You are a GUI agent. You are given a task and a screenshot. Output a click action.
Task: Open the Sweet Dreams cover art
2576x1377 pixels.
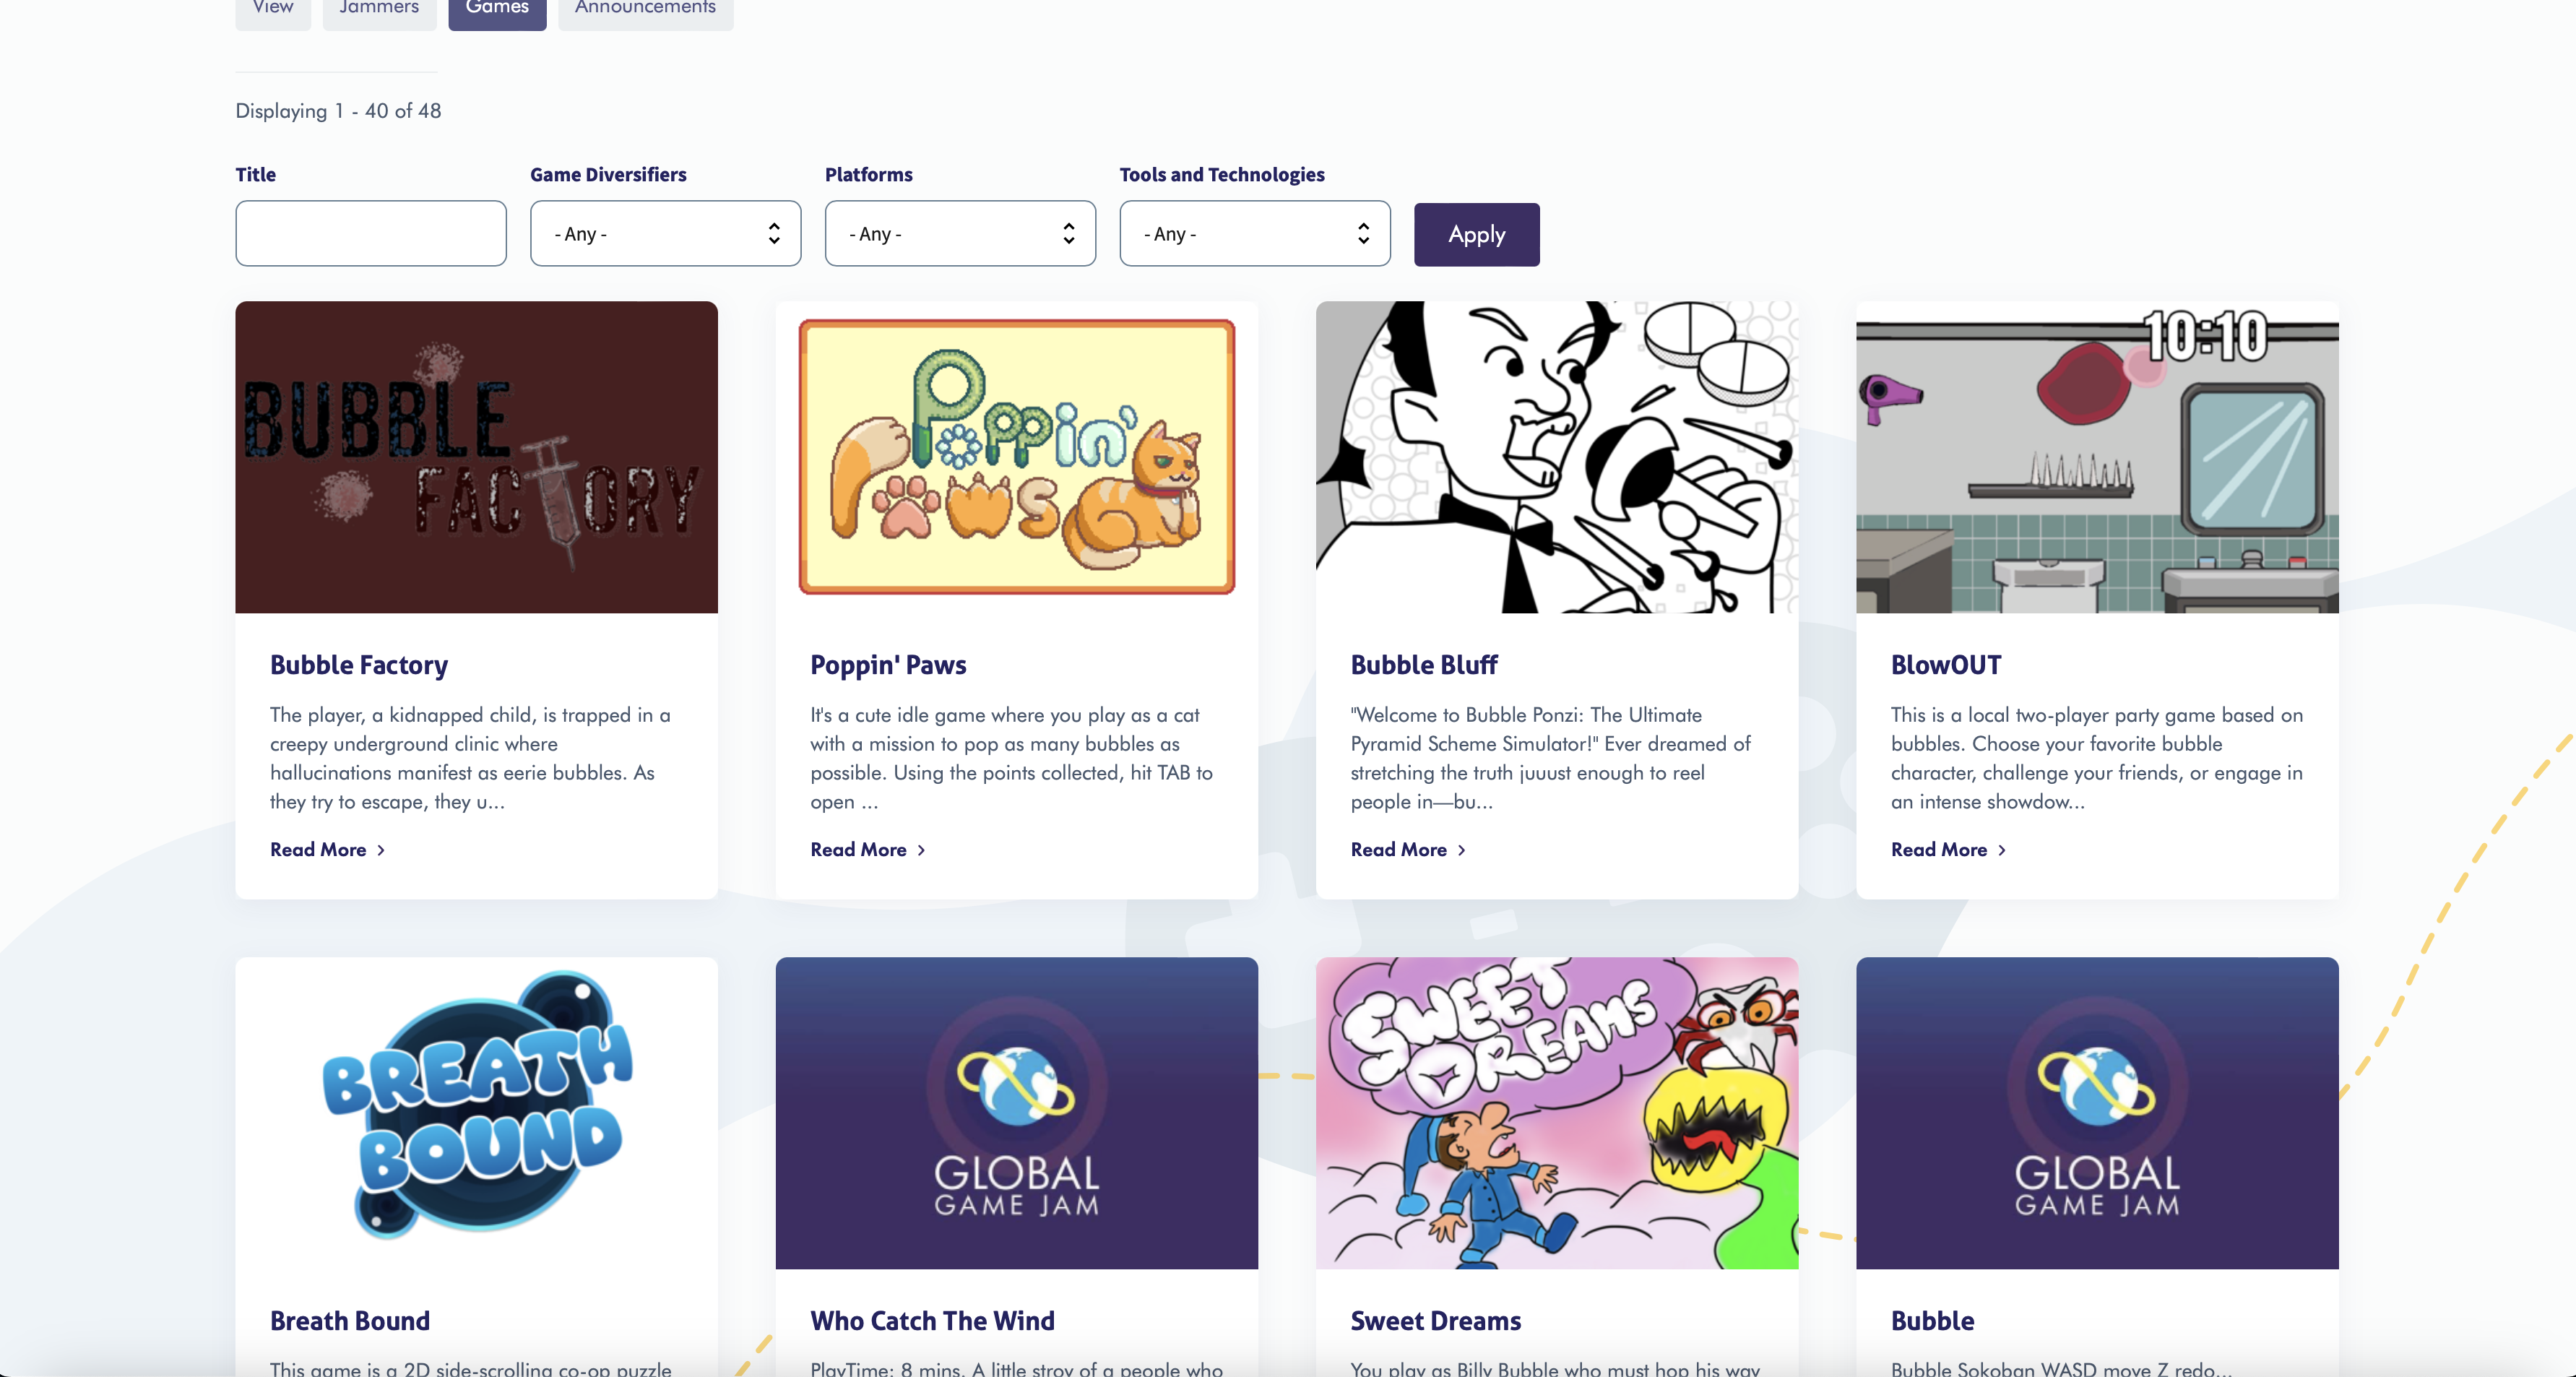click(x=1556, y=1112)
